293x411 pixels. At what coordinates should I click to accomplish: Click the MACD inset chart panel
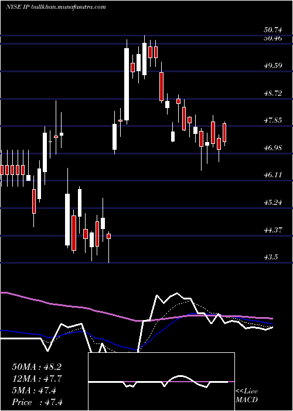161,382
